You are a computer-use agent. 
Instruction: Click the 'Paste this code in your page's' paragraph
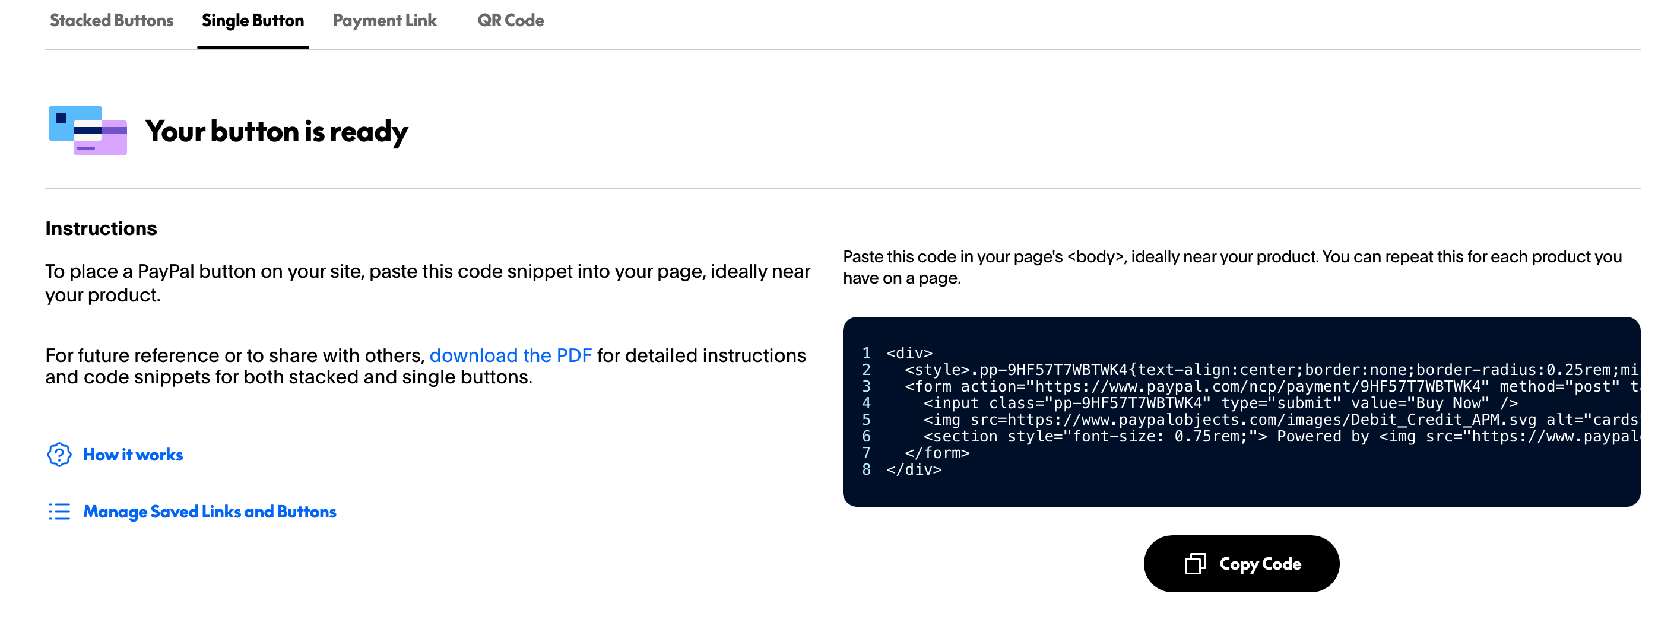1232,267
